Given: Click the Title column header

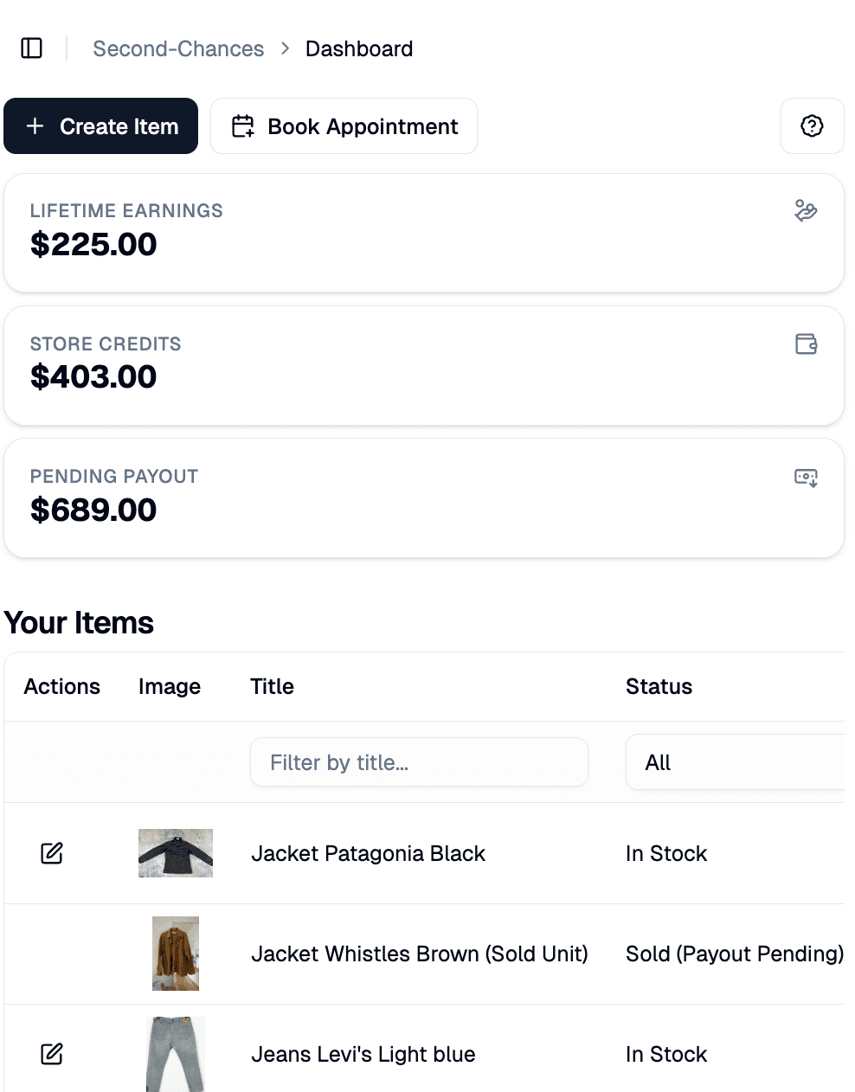Looking at the screenshot, I should tap(272, 686).
